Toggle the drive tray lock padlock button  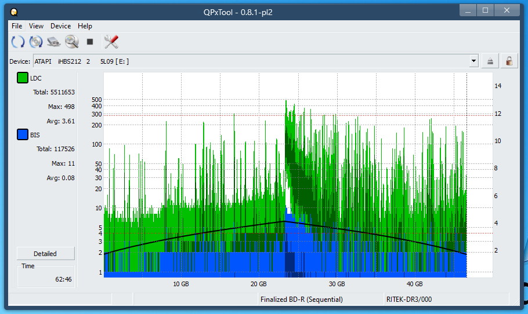509,61
